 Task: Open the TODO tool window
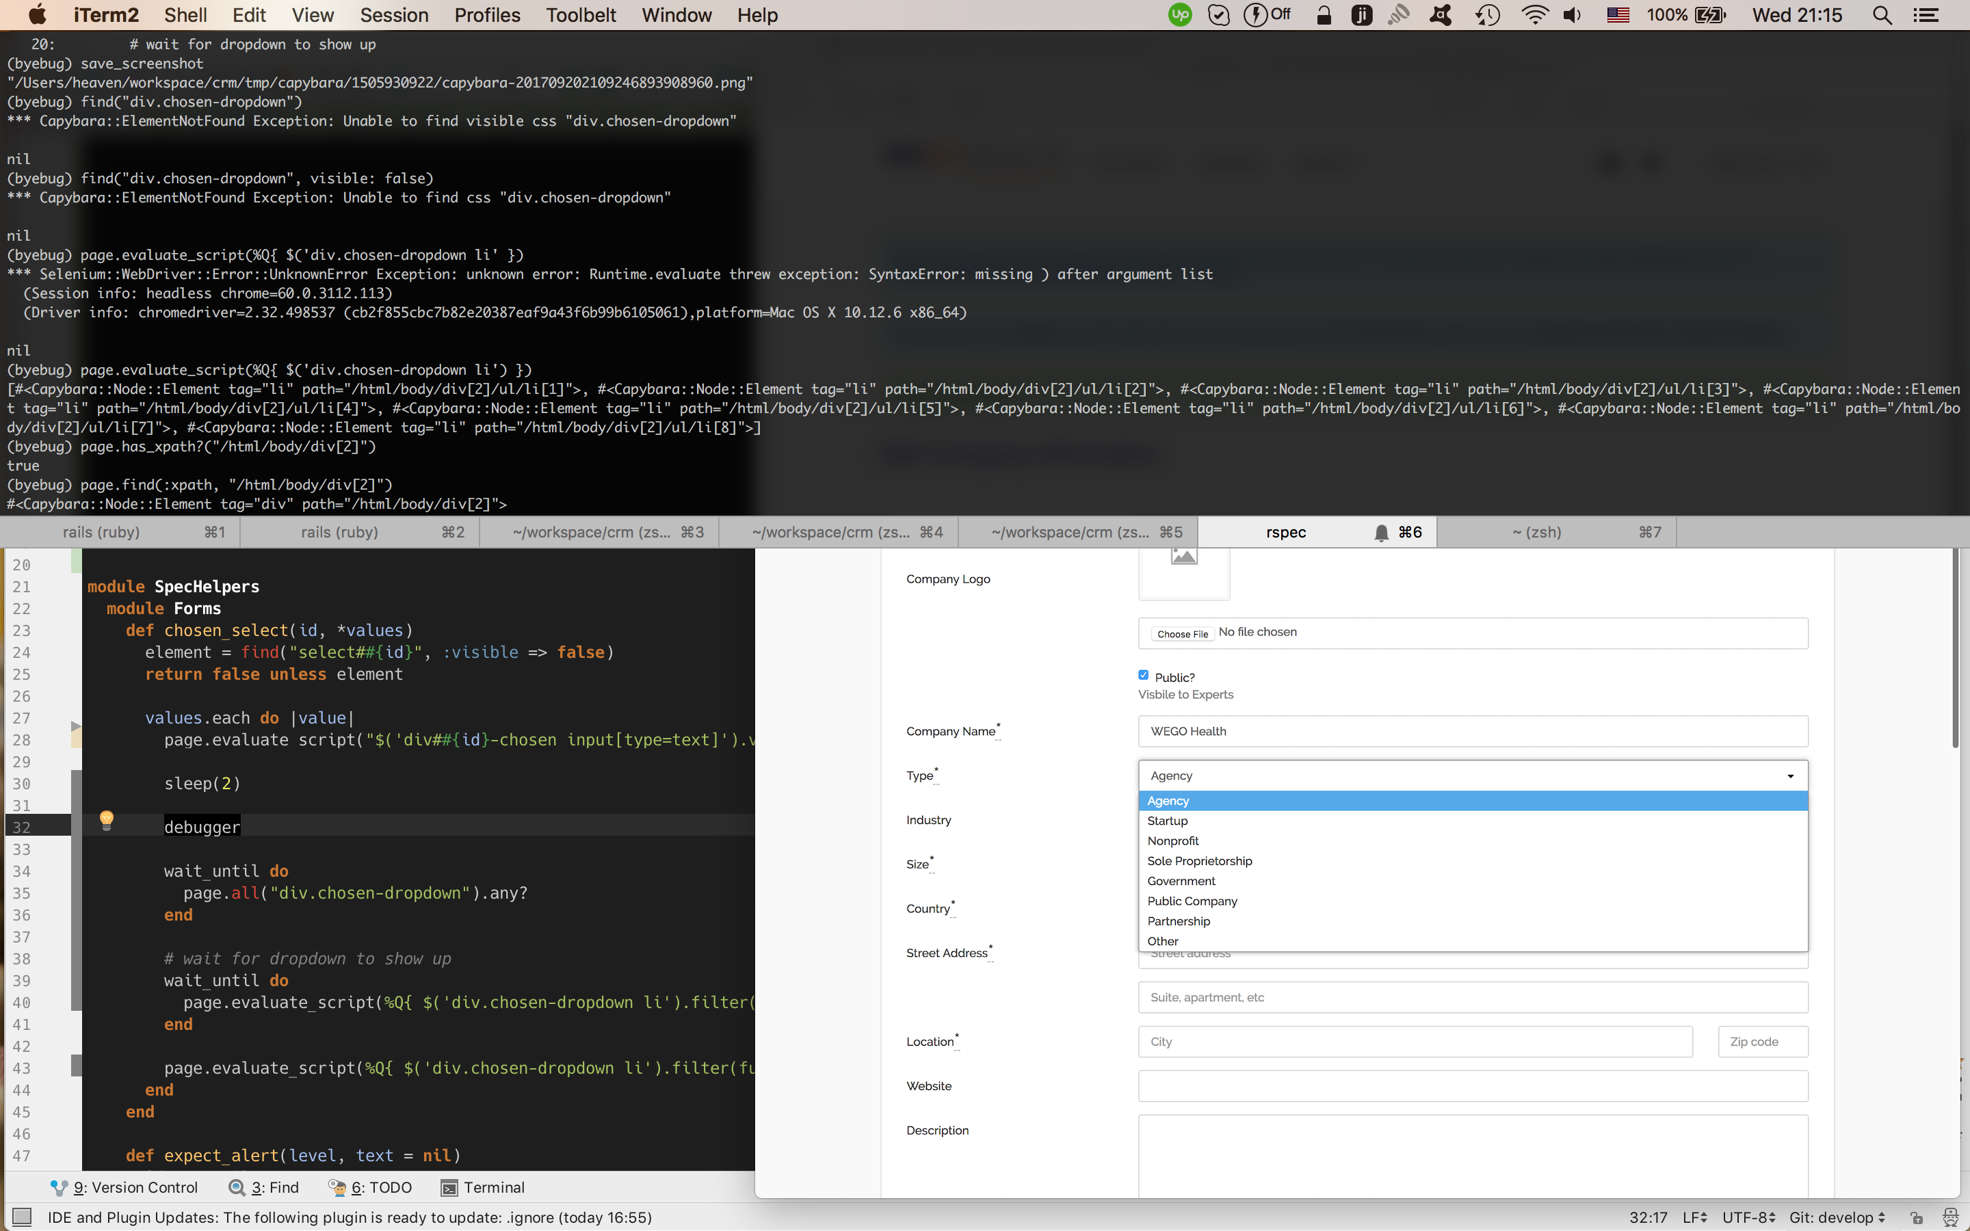[370, 1187]
